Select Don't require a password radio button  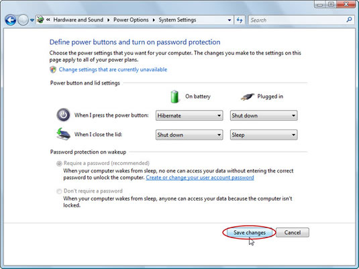(59, 191)
